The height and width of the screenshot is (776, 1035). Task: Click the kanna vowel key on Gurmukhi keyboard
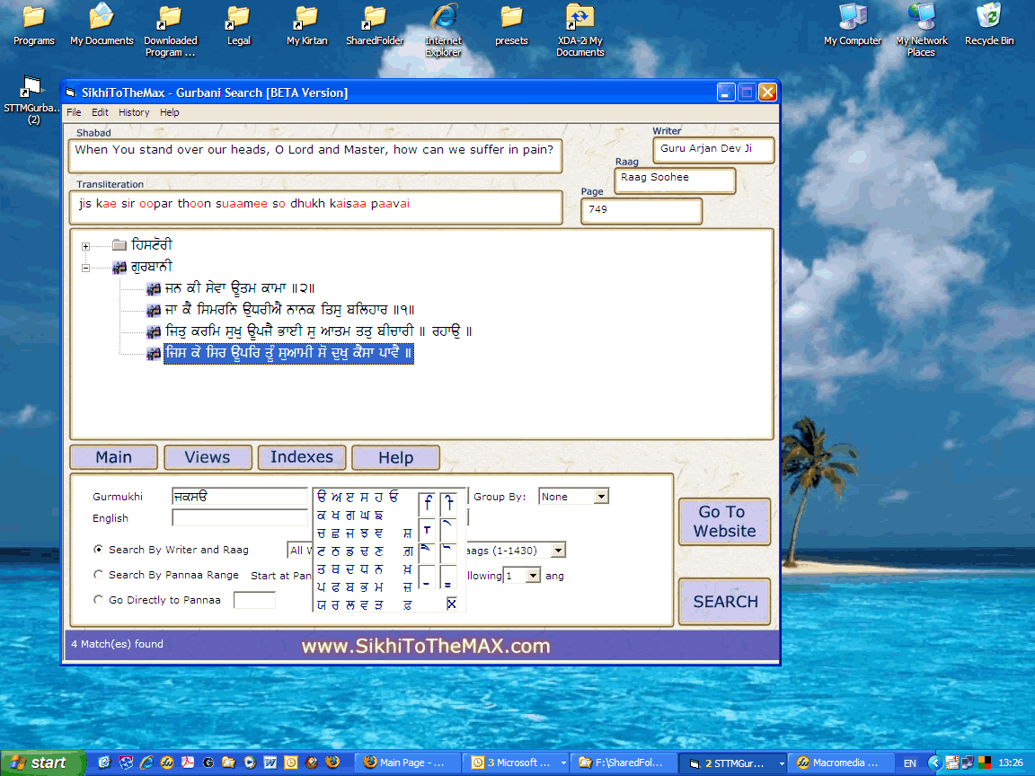427,530
